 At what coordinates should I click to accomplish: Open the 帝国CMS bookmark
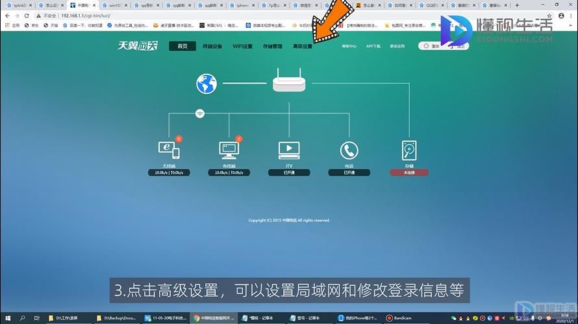218,25
